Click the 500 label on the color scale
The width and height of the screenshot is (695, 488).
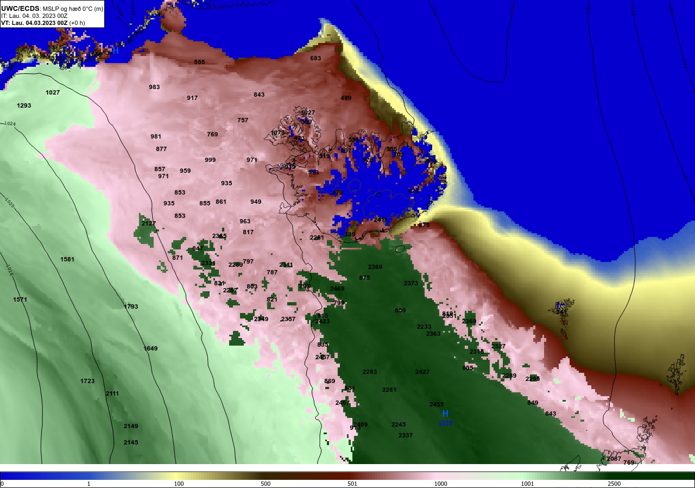266,484
